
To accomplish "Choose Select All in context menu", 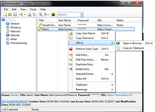I will [92, 79].
